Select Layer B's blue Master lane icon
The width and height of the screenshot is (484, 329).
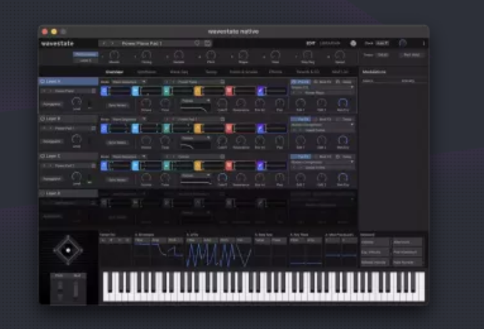point(104,129)
